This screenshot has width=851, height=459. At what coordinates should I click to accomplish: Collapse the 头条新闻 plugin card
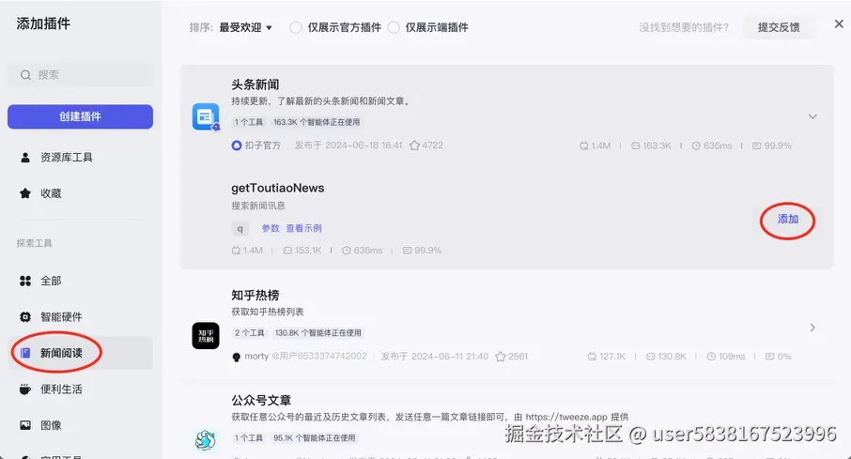click(812, 116)
